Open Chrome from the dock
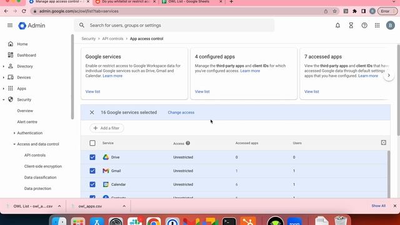Viewport: 400px width, 225px height. pos(154,221)
